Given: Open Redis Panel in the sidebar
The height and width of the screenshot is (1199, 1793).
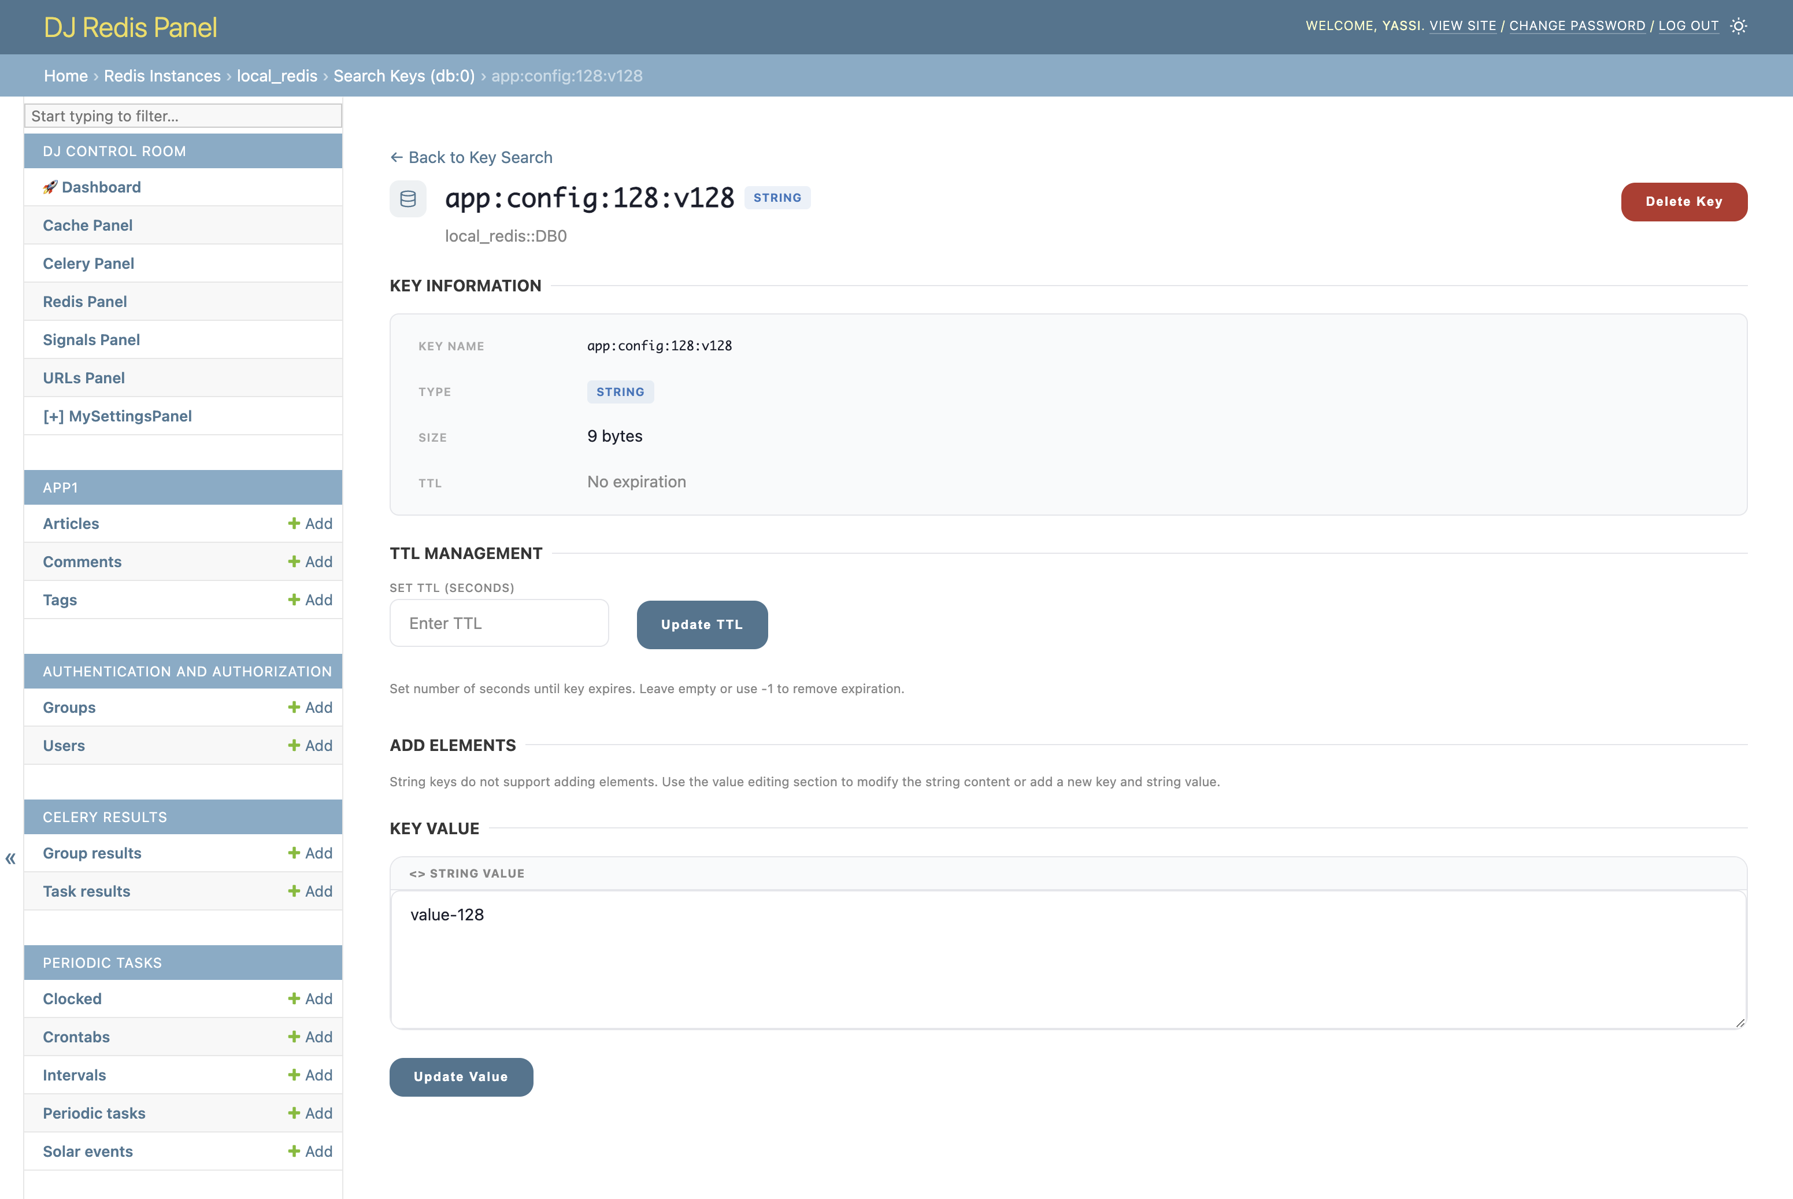Looking at the screenshot, I should (x=85, y=302).
